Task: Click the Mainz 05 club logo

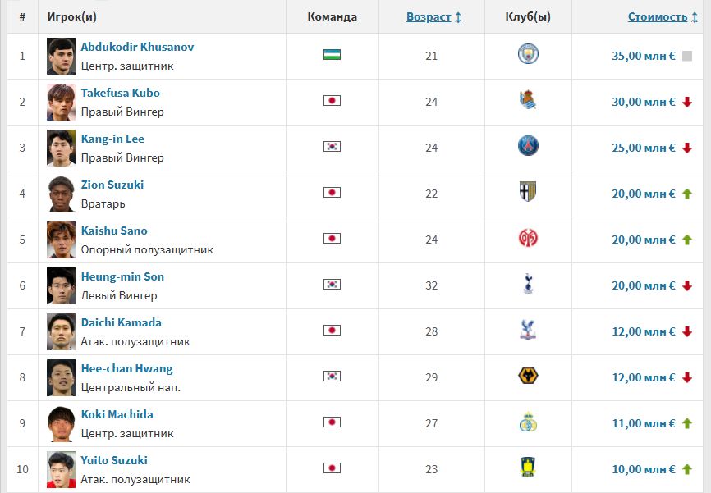Action: [x=528, y=238]
